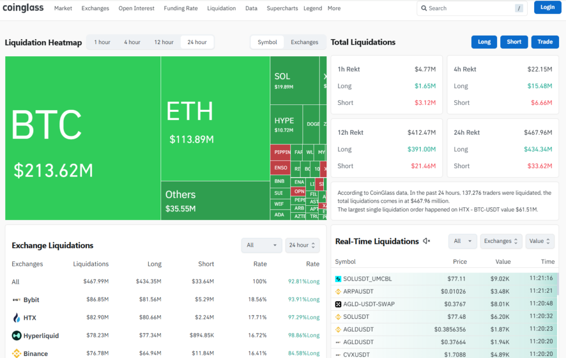Click the HTX flame logo icon
Image resolution: width=566 pixels, height=358 pixels.
coord(16,318)
